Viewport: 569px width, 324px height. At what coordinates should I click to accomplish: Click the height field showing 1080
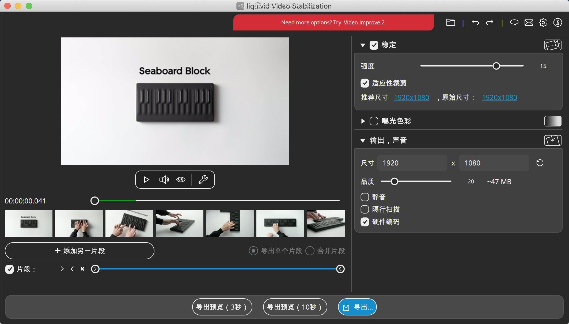click(494, 163)
